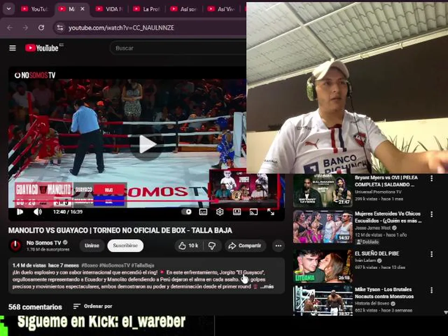The height and width of the screenshot is (336, 448).
Task: Click the video title MANOLITO VS GUAYACO
Action: coord(120,230)
